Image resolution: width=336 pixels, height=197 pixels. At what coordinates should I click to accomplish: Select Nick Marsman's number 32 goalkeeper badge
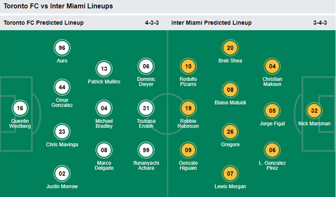click(314, 111)
